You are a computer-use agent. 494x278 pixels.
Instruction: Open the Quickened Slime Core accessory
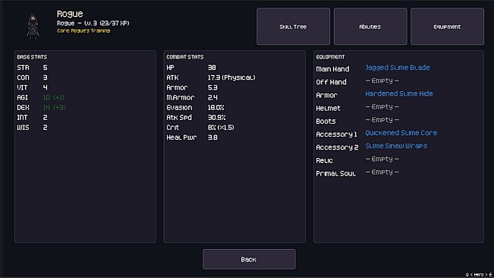pos(401,133)
